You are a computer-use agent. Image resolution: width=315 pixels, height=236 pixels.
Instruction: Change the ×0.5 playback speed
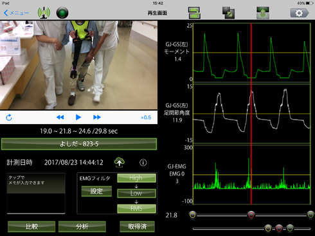coord(146,118)
